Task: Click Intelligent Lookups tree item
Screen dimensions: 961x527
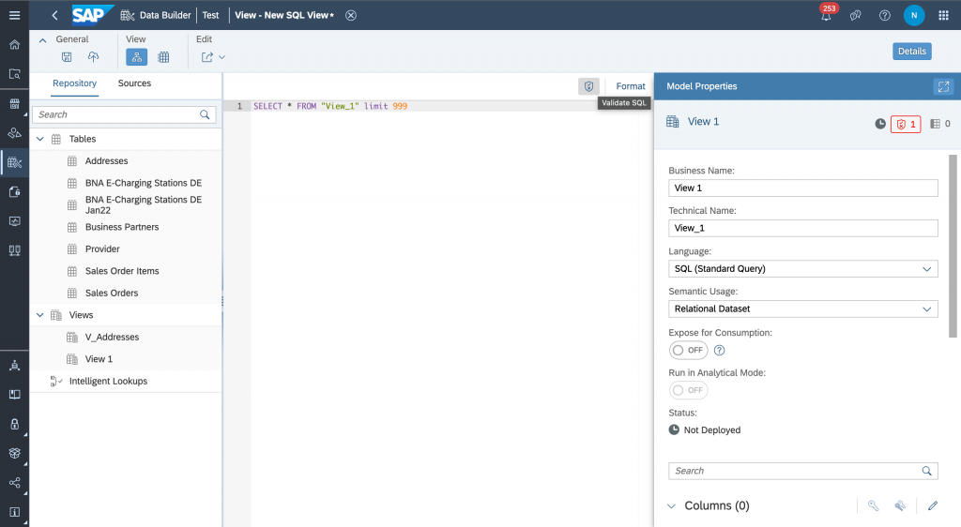Action: [127, 382]
